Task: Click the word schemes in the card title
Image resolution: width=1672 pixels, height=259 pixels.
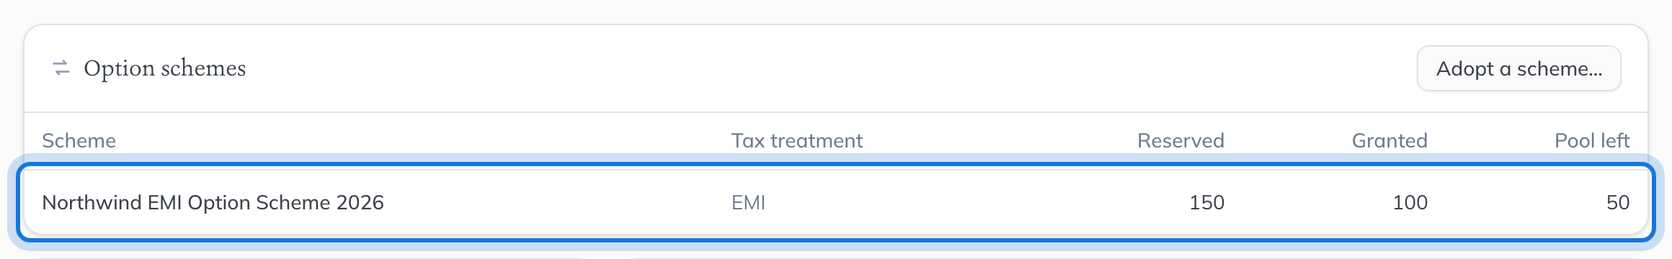Action: [x=203, y=68]
